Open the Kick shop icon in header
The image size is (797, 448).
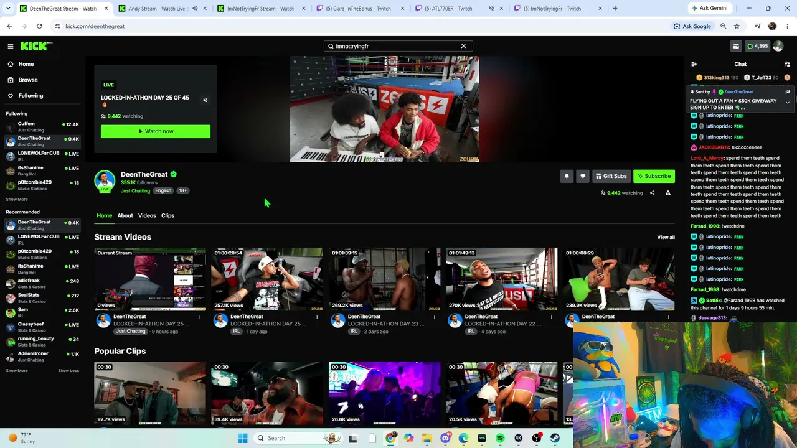point(736,46)
